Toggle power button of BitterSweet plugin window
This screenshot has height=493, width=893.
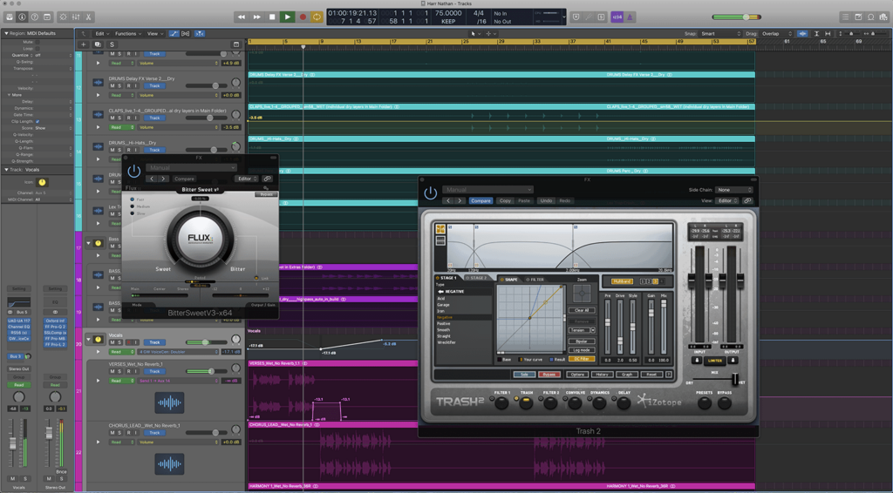(133, 172)
